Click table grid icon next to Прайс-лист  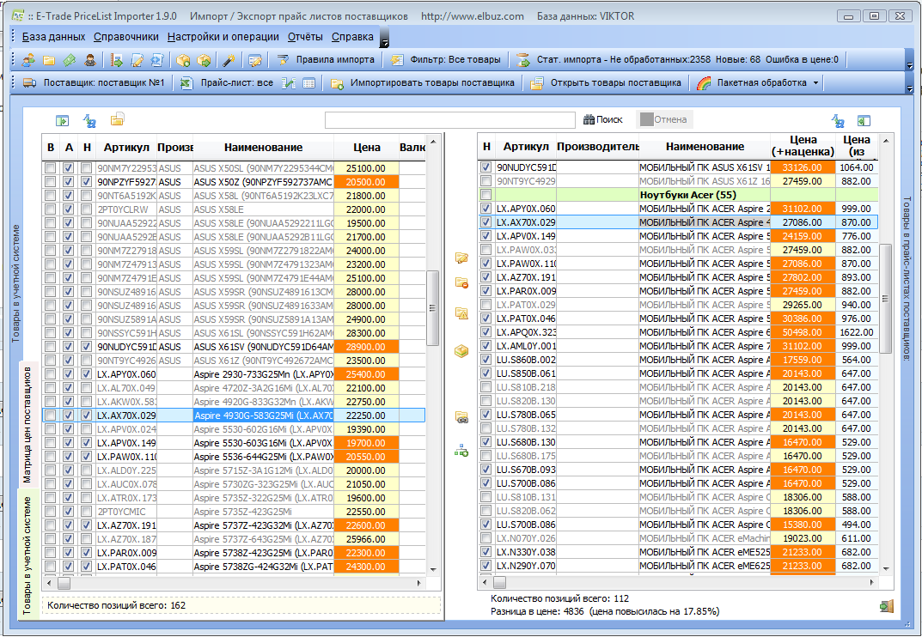pos(308,83)
